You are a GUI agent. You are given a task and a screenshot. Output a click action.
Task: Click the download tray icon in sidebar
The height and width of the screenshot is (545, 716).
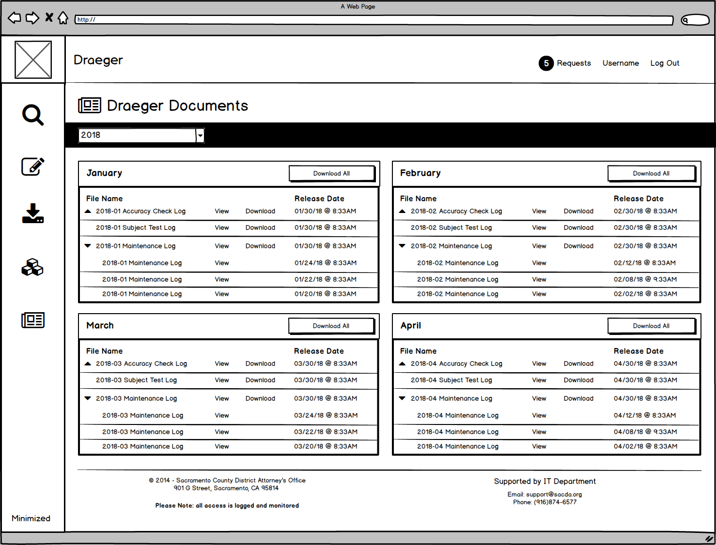pyautogui.click(x=33, y=213)
